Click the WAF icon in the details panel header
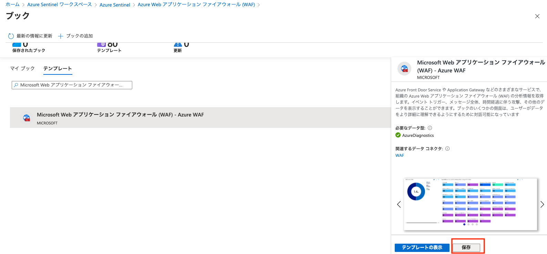The image size is (547, 254). point(404,69)
